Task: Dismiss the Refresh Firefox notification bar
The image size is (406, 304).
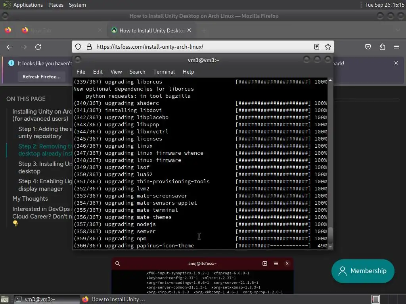Action: pyautogui.click(x=396, y=63)
